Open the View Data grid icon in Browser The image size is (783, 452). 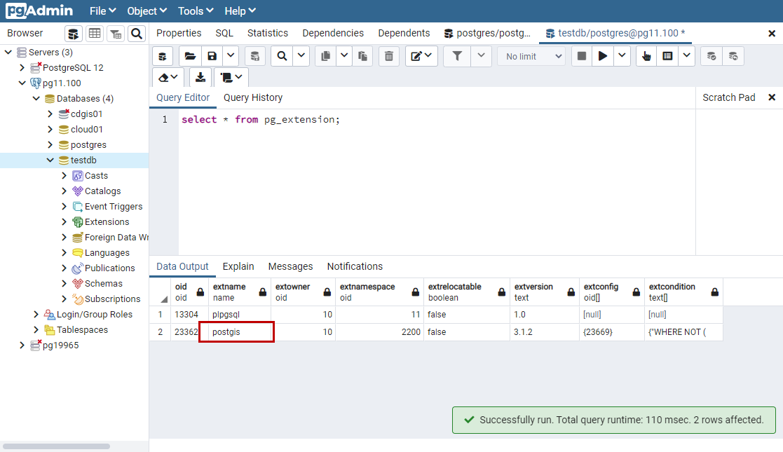95,34
